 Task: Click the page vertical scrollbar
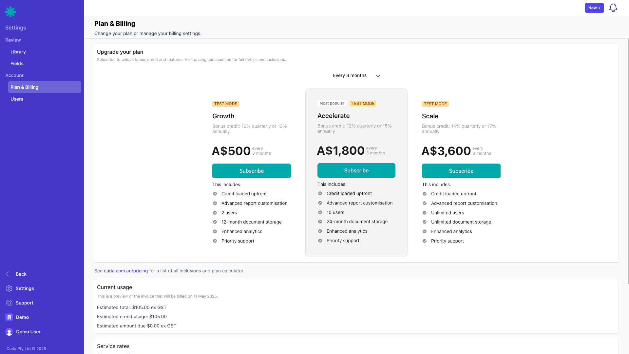point(628,161)
